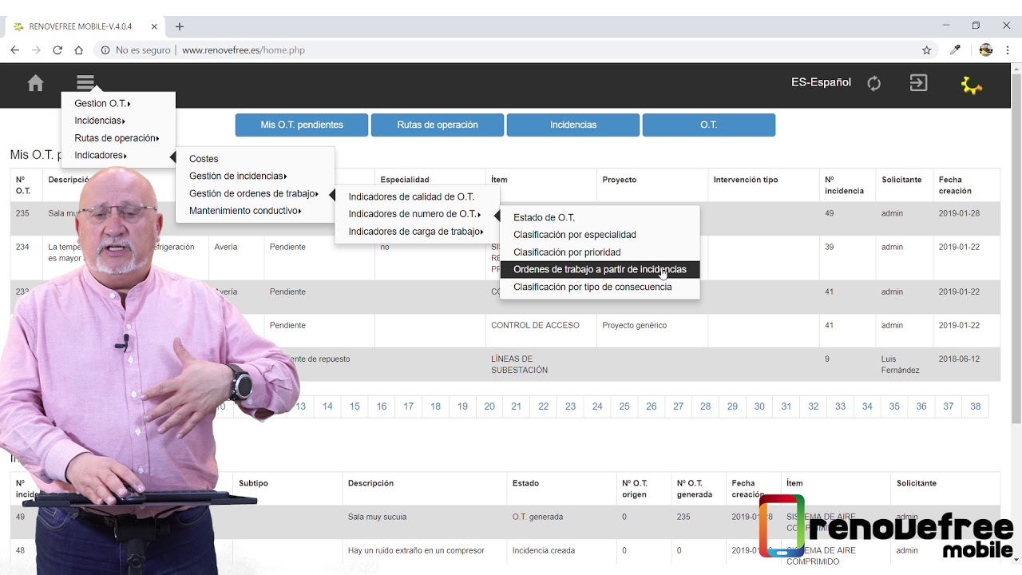Click the sync refresh icon in header
The image size is (1022, 575).
(874, 83)
